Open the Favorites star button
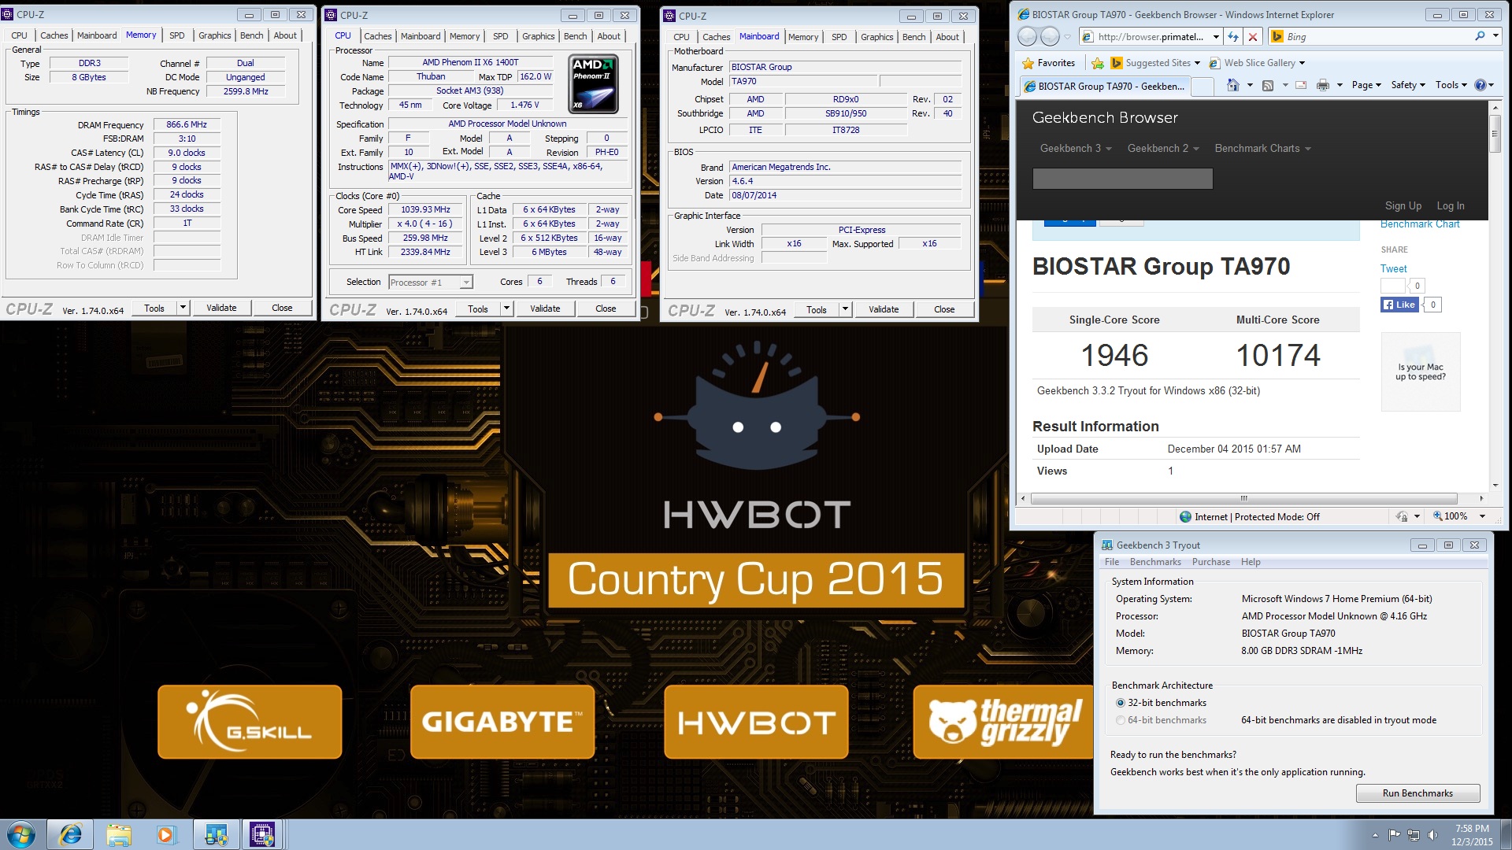Screen dimensions: 1512x850 [x=1048, y=63]
